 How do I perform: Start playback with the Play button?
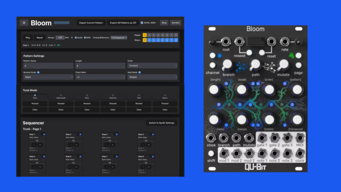(x=28, y=38)
